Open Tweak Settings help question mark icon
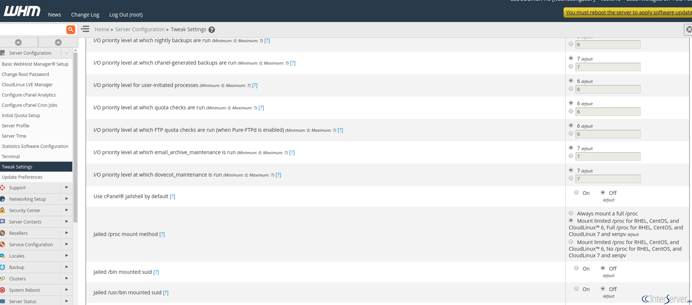Image resolution: width=692 pixels, height=305 pixels. [x=212, y=30]
